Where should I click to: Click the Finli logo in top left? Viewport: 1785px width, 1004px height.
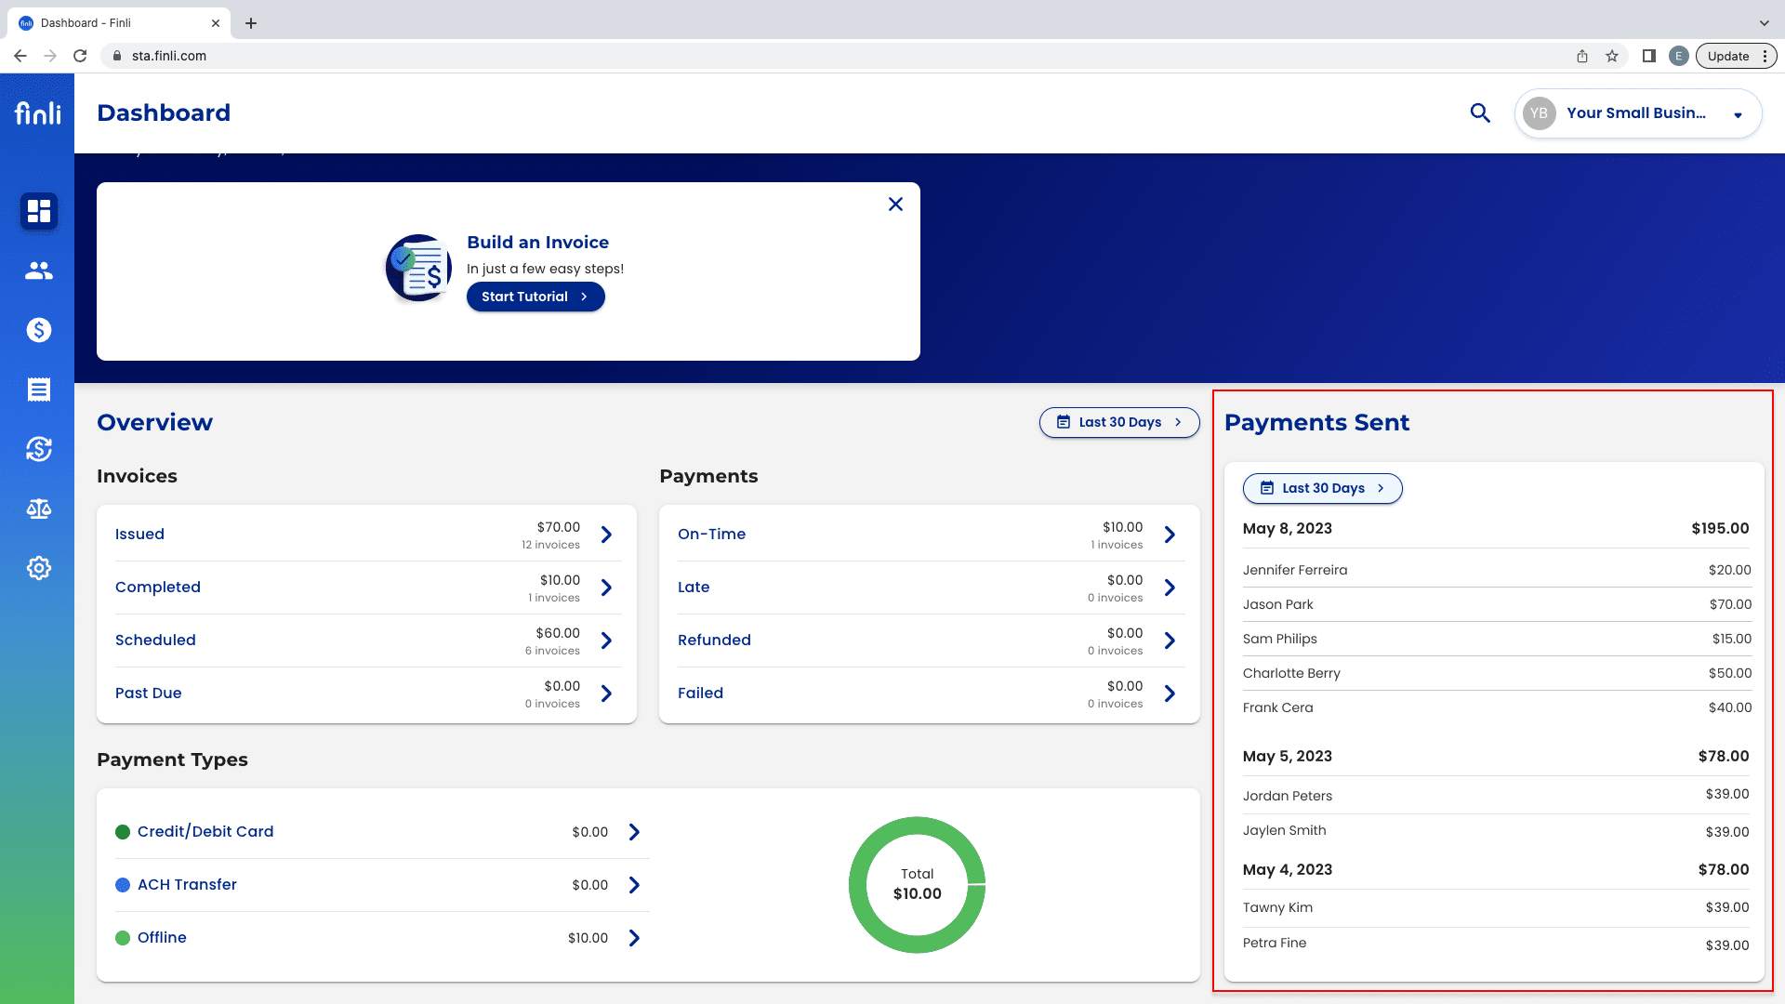pyautogui.click(x=36, y=112)
